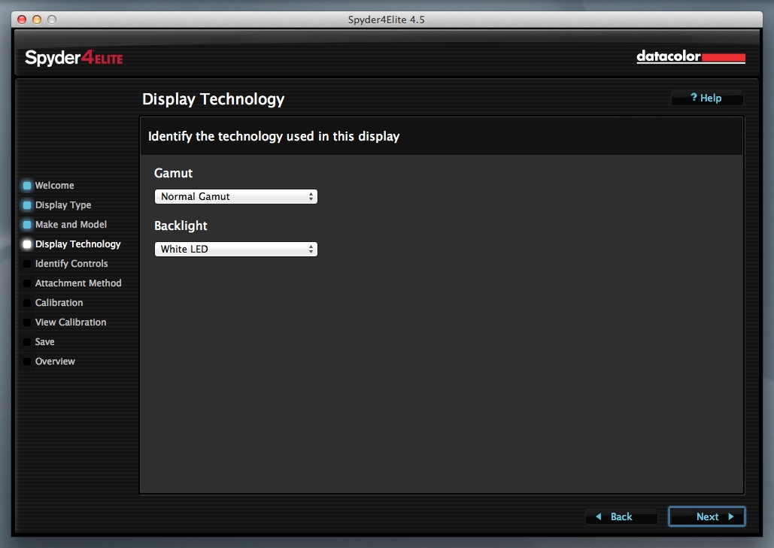Open the Overview step
Image resolution: width=774 pixels, height=548 pixels.
55,362
